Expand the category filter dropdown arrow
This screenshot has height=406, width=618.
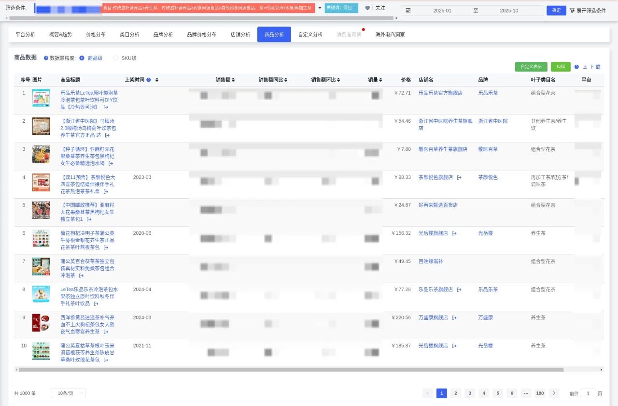(x=320, y=8)
